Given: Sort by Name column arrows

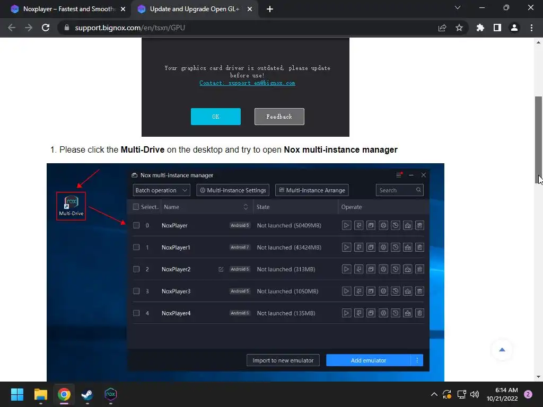Looking at the screenshot, I should click(x=246, y=207).
